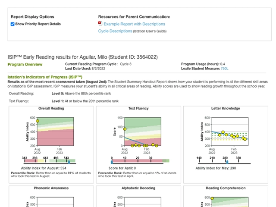Click the PDF icon beside Example Report
Image resolution: width=276 pixels, height=207 pixels.
[100, 23]
